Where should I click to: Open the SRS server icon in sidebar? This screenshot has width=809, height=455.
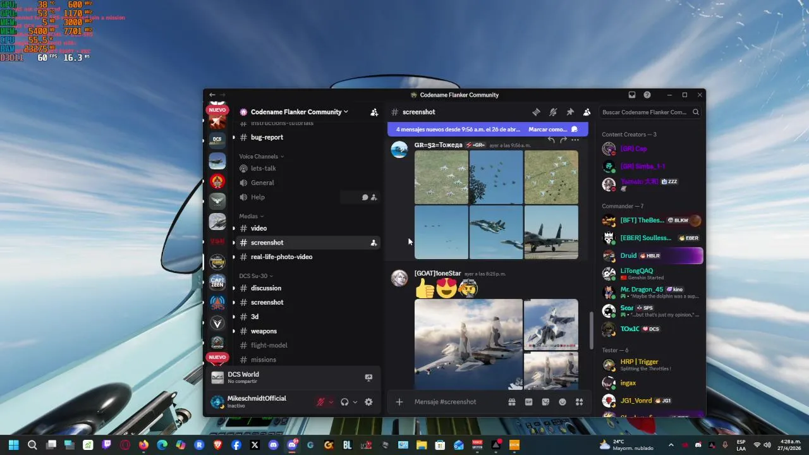click(x=217, y=303)
